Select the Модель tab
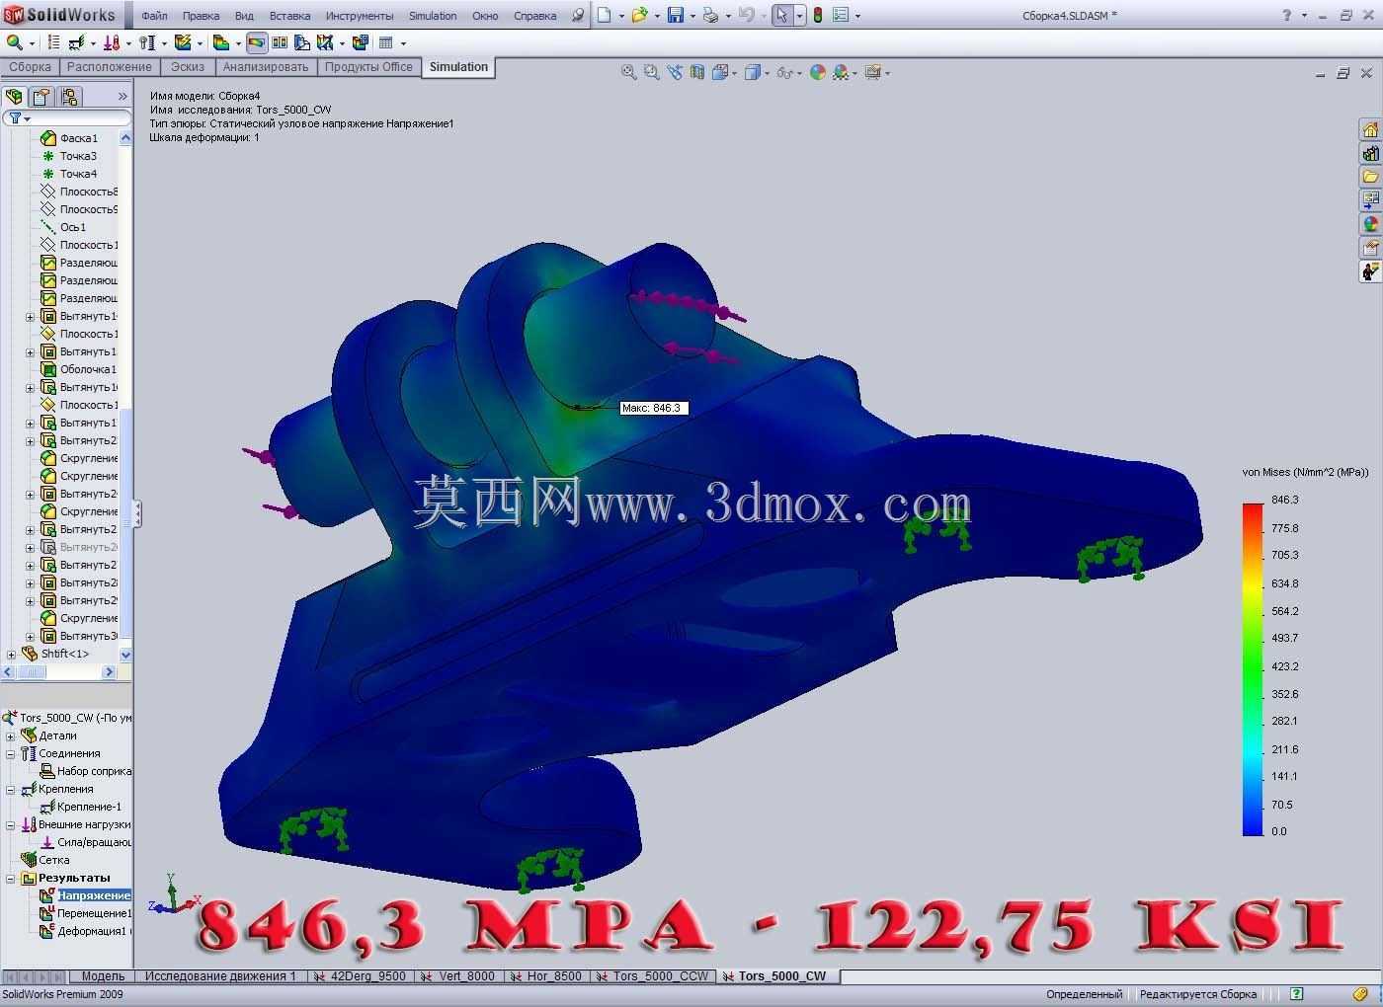The image size is (1383, 1007). tap(103, 976)
